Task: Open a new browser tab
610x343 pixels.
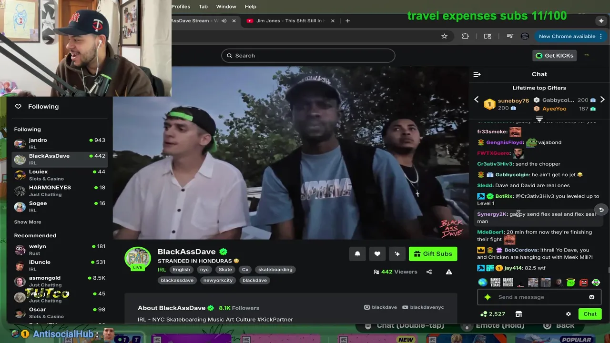Action: pos(347,21)
